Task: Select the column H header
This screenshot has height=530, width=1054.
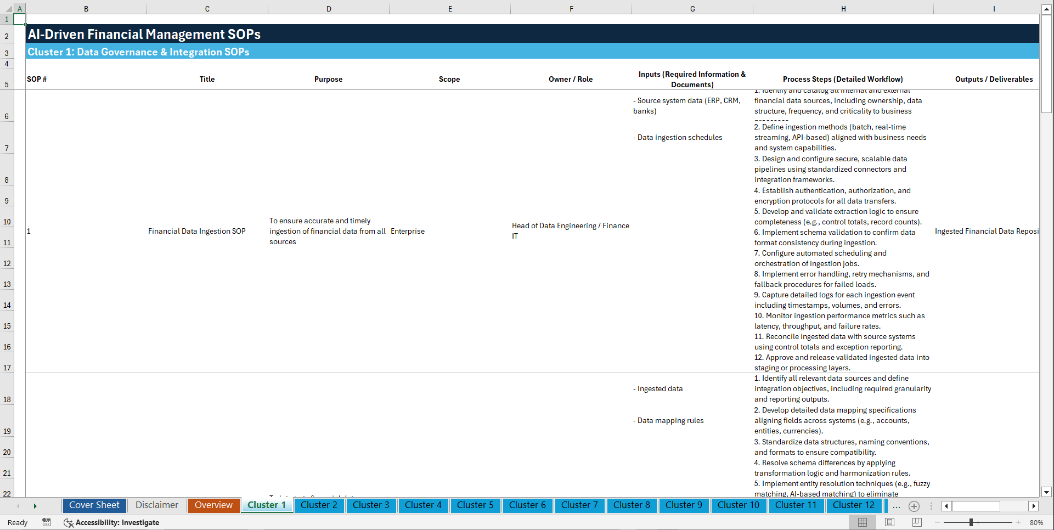Action: point(843,8)
